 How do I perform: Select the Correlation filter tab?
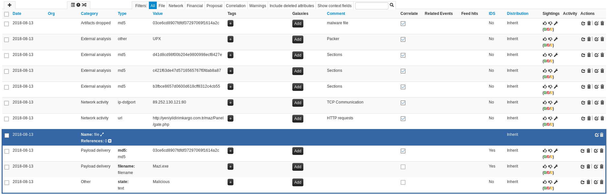tap(236, 6)
